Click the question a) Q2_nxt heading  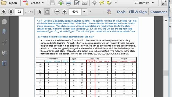coord(66,37)
